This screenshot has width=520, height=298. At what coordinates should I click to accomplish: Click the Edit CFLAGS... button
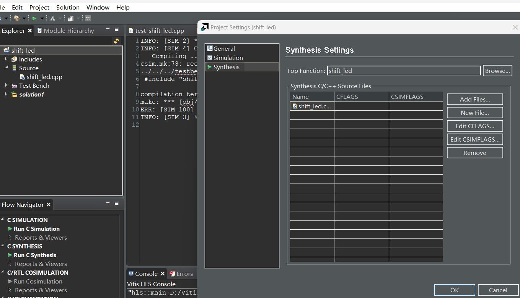click(x=475, y=126)
